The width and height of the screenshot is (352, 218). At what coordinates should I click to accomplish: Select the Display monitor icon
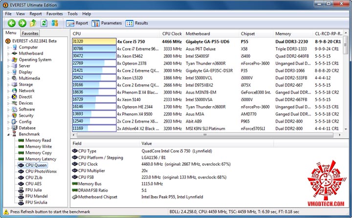pos(15,72)
